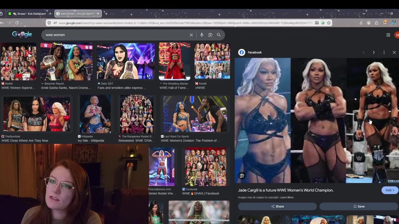Open Daily DDT fans and wrestlers thumbnail
Viewport: 399px width, 224px height.
(126, 62)
